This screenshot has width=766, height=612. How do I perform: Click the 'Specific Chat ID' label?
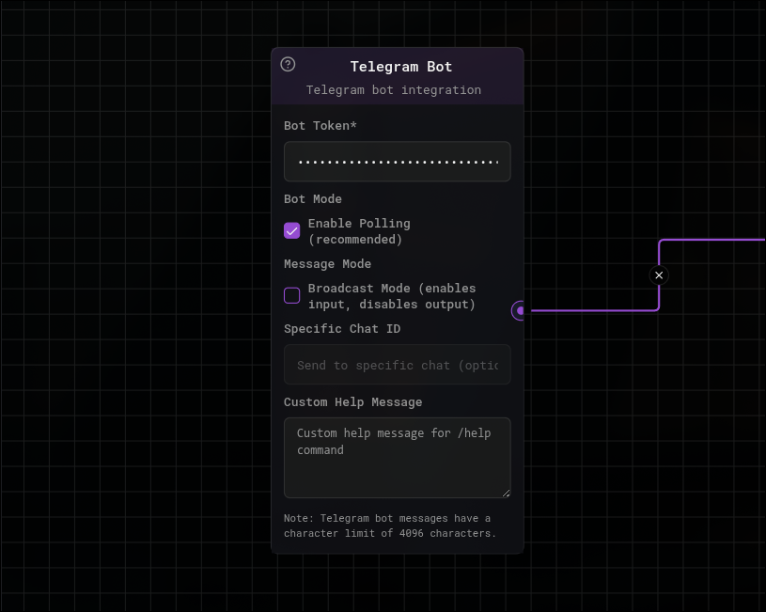pos(342,328)
